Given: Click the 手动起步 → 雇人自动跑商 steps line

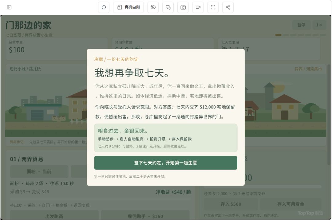Looking at the screenshot, I should (144, 139).
